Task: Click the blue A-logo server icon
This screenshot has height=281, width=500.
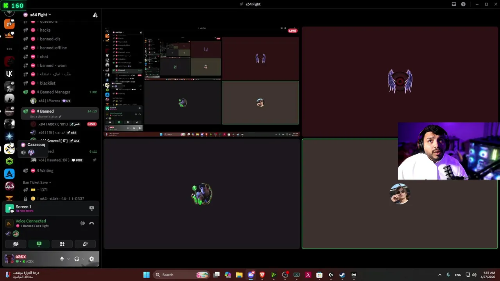Action: point(9,174)
